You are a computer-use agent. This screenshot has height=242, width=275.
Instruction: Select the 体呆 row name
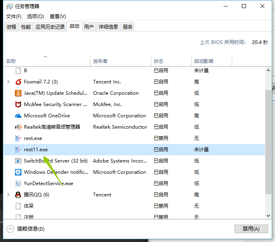(x=29, y=206)
